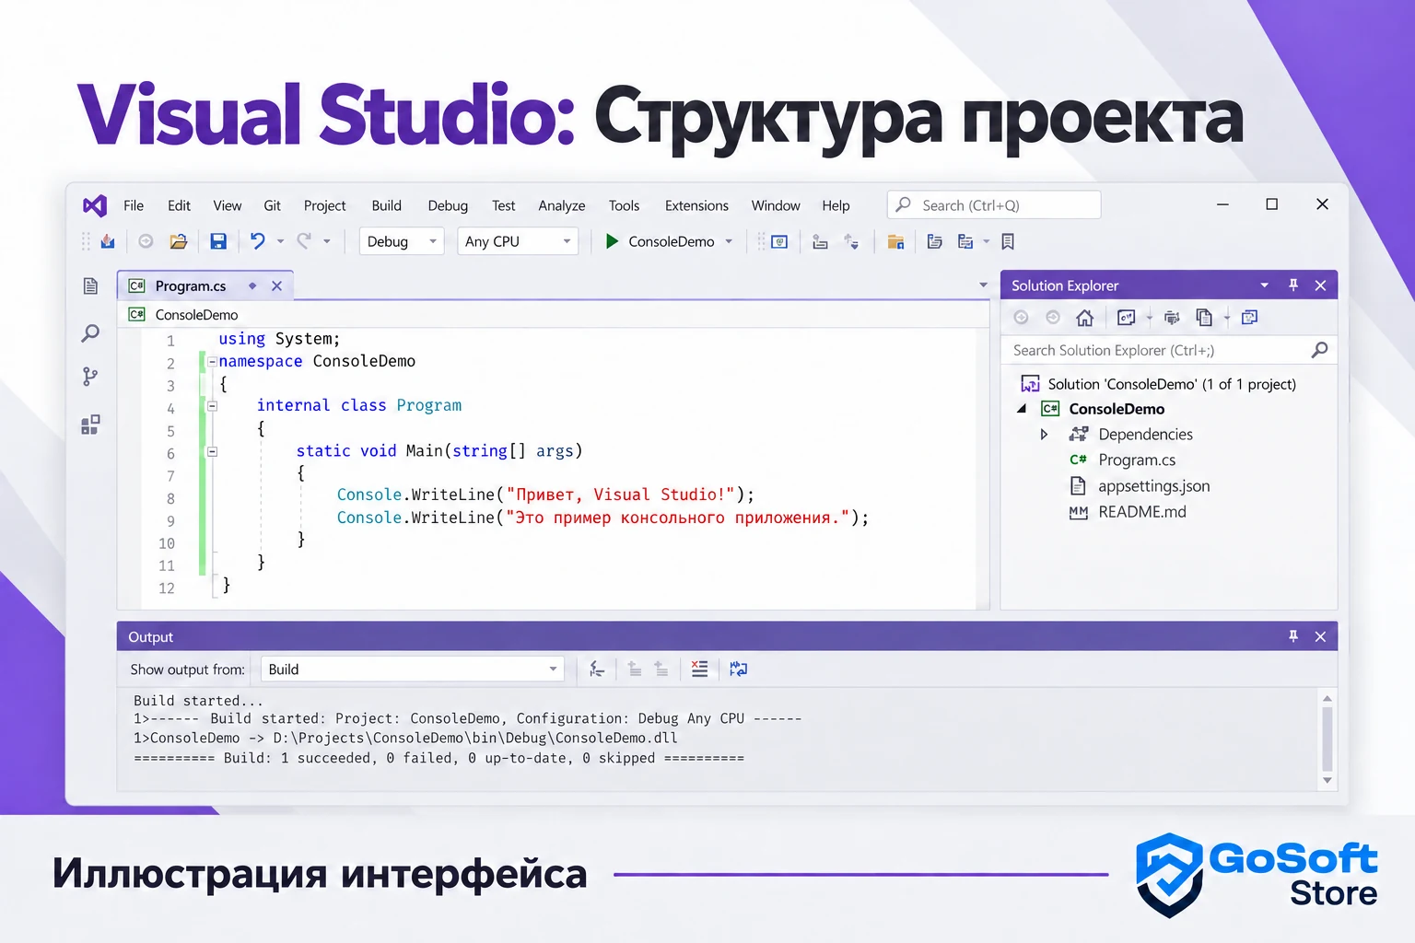The image size is (1415, 943).
Task: Close the Program.cs tab
Action: [x=276, y=285]
